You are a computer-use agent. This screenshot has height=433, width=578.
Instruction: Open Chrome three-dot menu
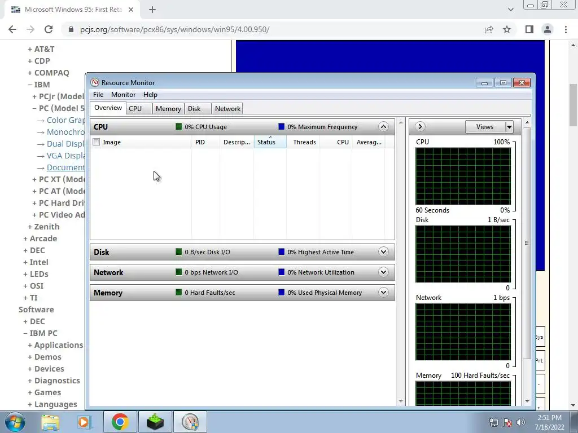coord(566,29)
